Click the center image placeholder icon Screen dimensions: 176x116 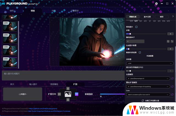68,94
